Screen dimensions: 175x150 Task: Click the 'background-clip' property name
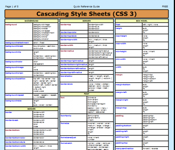pyautogui.click(x=13, y=52)
